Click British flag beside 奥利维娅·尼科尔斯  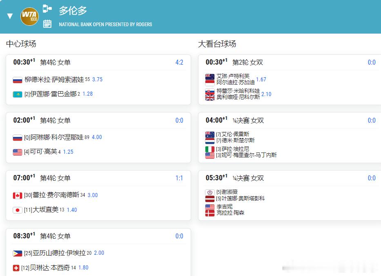pos(210,98)
